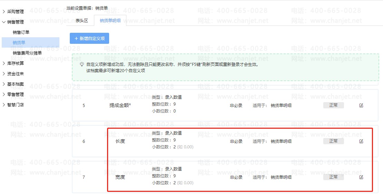Viewport: 383px width, 196px height.
Task: Expand the 智慧门店 menu arrow
Action: pos(4,105)
